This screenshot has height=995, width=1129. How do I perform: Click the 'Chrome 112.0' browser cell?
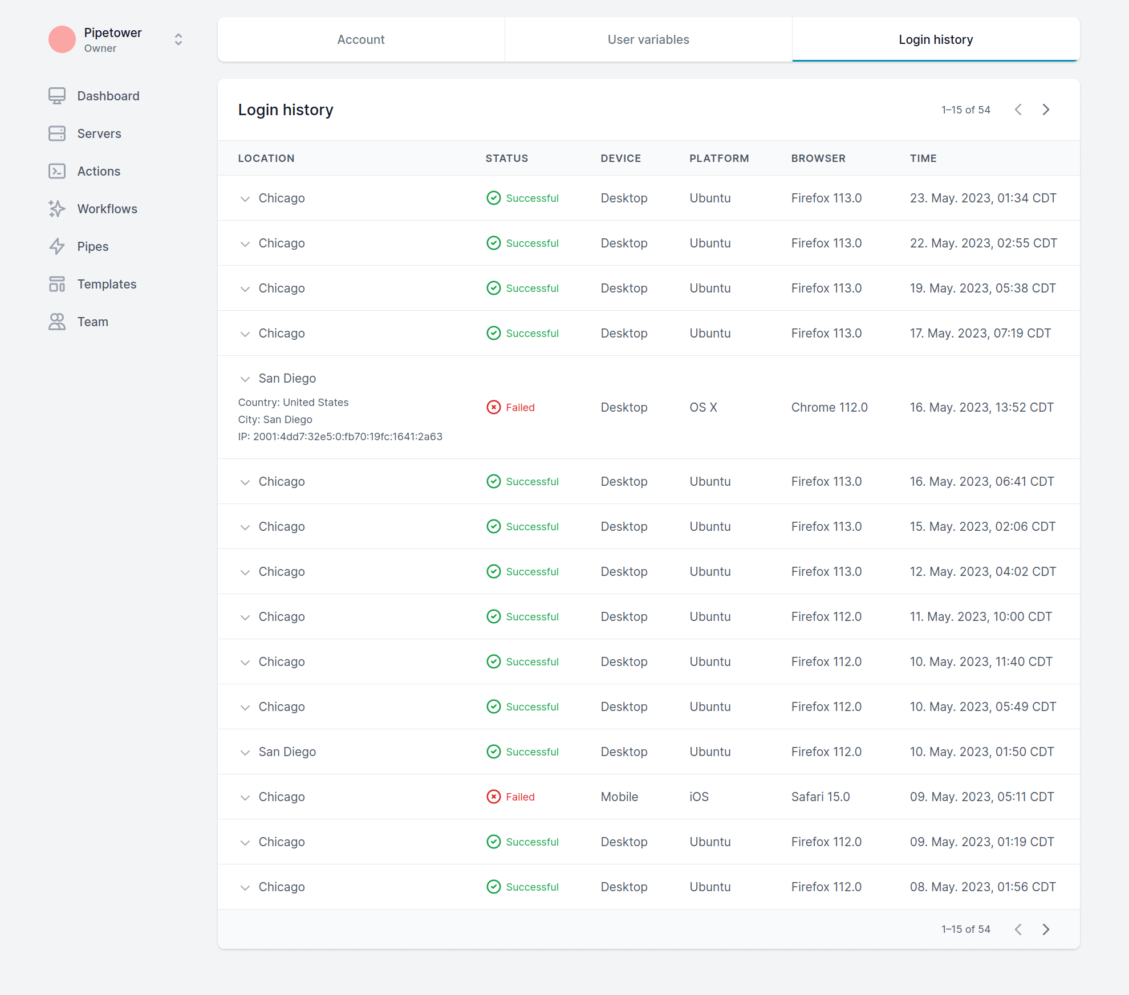pos(830,407)
